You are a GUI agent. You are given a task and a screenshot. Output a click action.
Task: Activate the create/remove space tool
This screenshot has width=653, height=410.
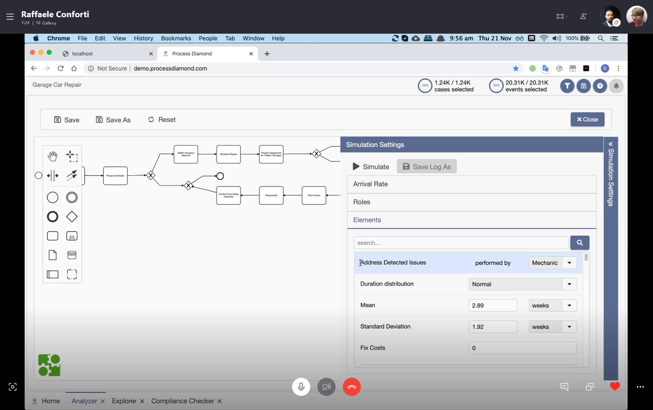(52, 176)
